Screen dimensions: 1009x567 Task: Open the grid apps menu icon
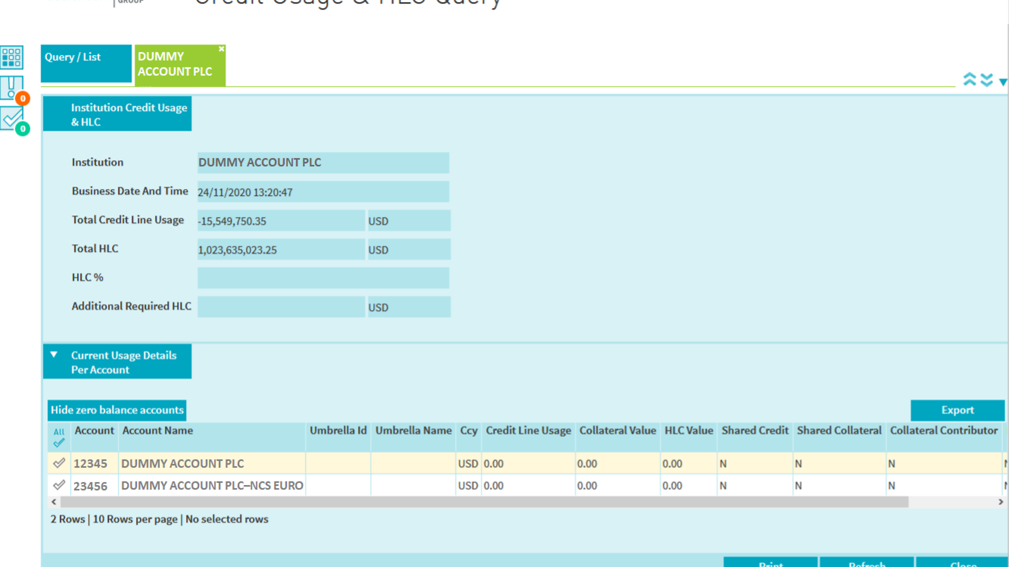(12, 57)
